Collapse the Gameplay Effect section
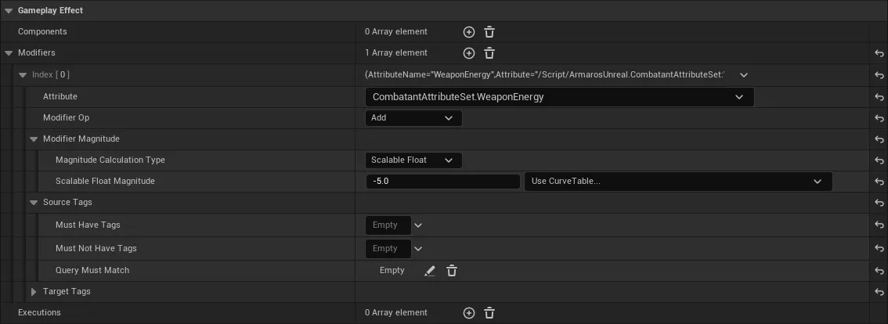 (9, 11)
